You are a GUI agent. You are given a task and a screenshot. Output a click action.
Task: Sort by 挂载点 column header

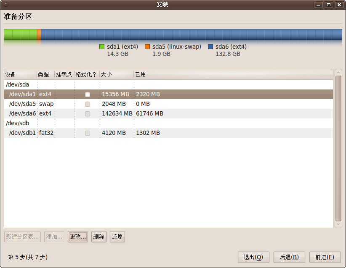point(64,75)
